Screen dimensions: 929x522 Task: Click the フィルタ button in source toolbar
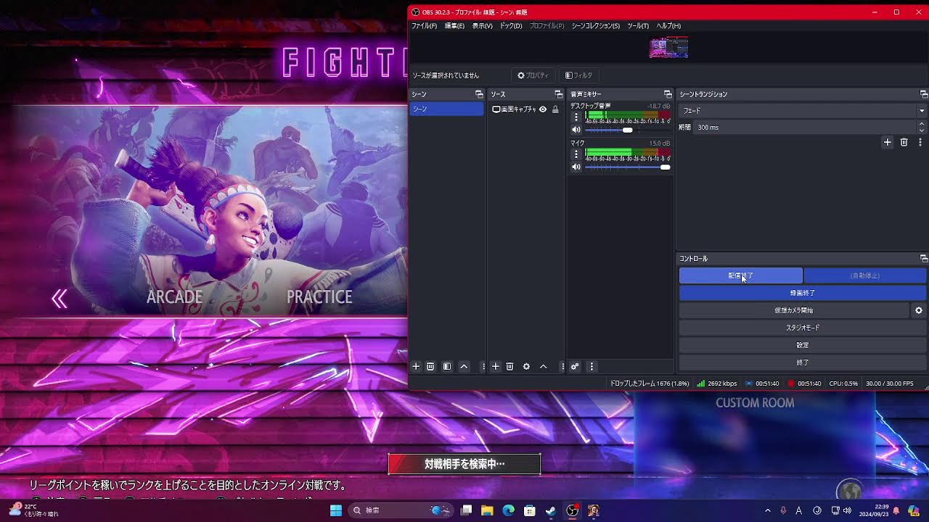(578, 75)
